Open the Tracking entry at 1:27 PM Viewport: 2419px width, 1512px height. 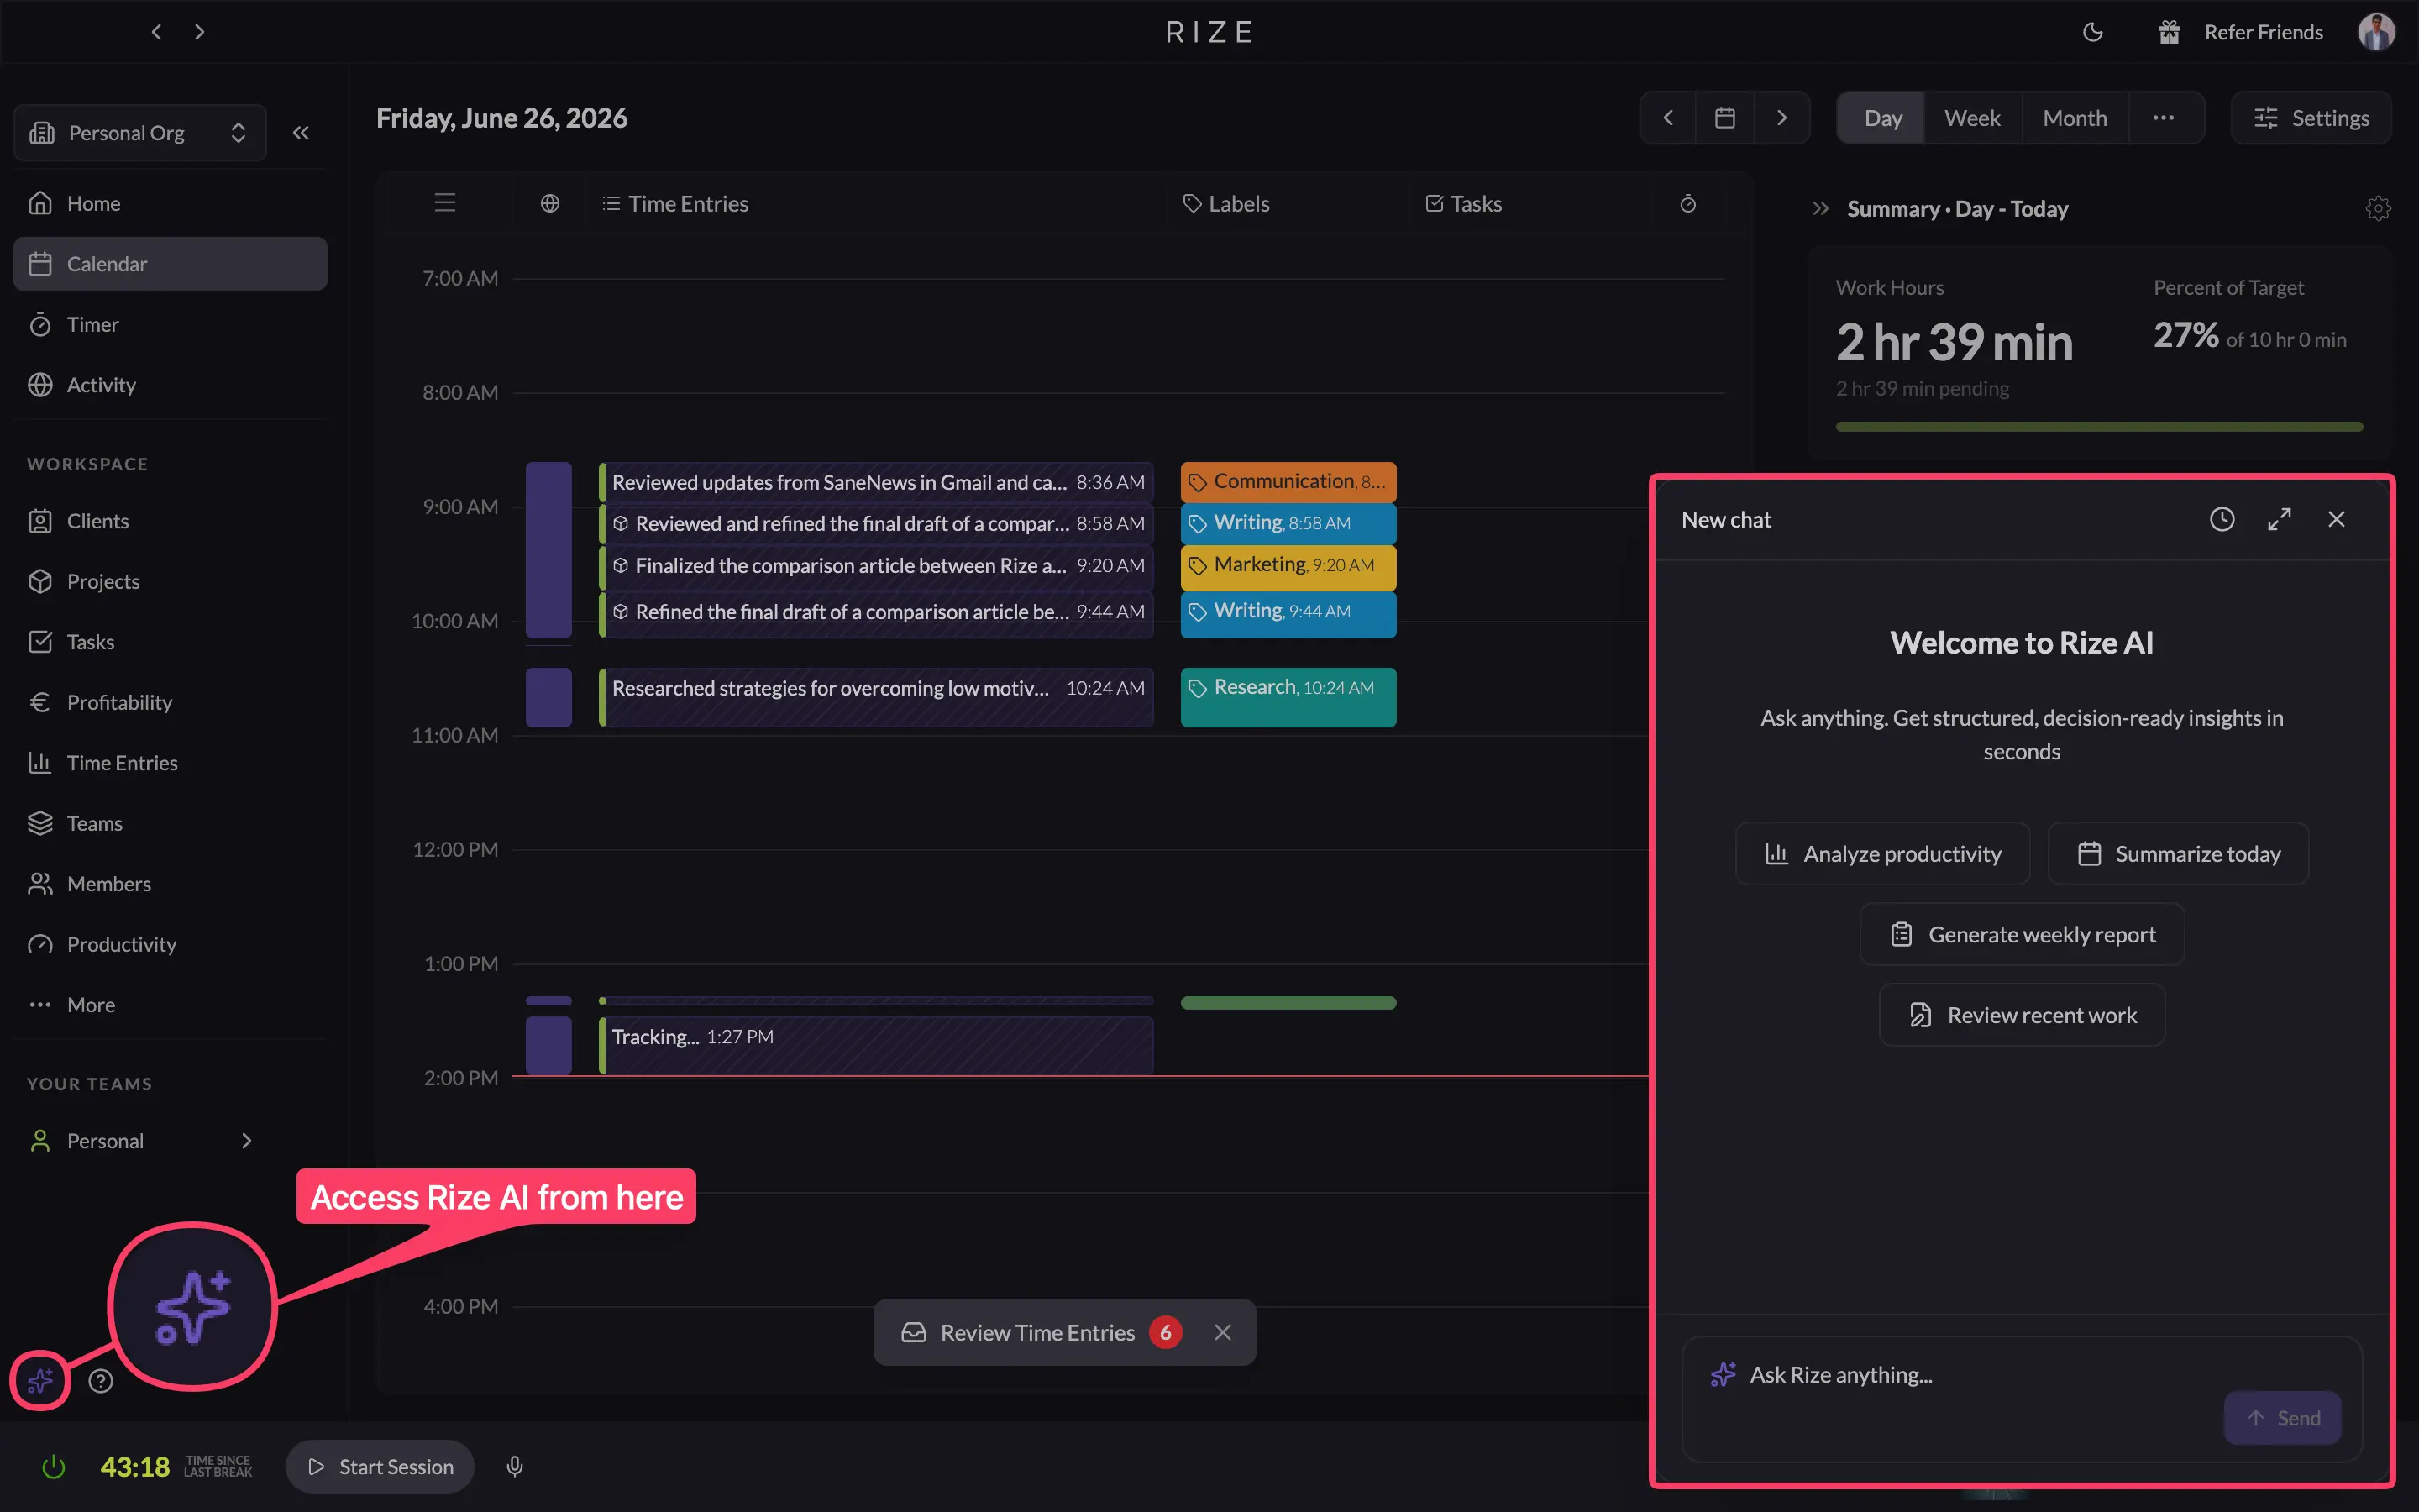tap(877, 1045)
